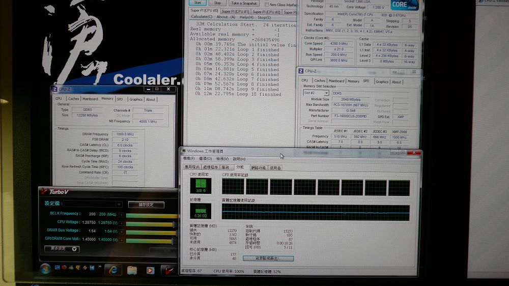Select Mainboard tab in Memory CPU-Z window
Screen dimensions: 509x286
(x=90, y=99)
